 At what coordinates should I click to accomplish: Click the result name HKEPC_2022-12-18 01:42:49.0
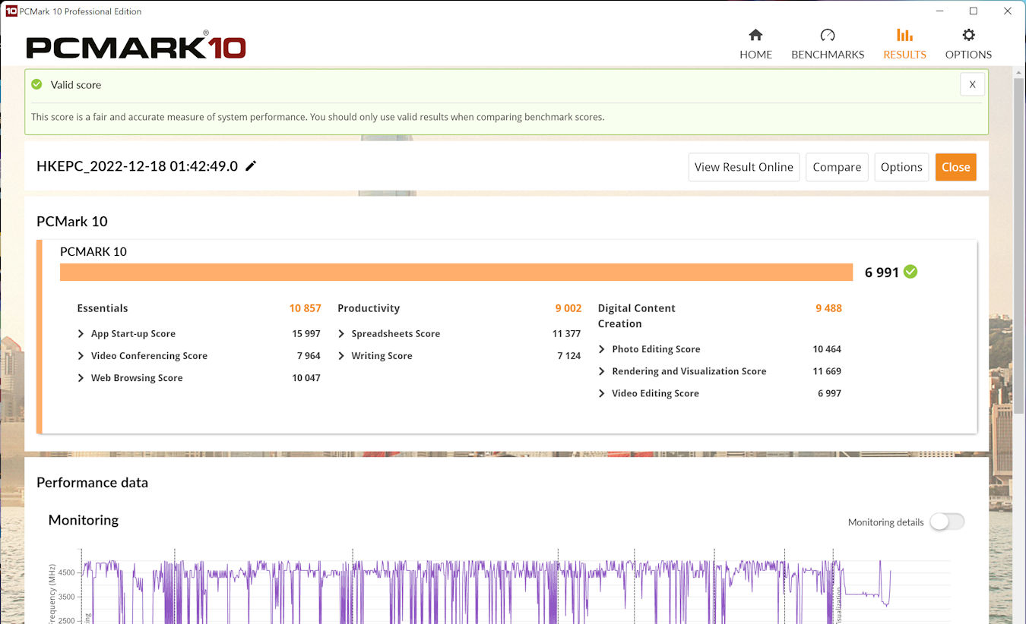coord(137,166)
